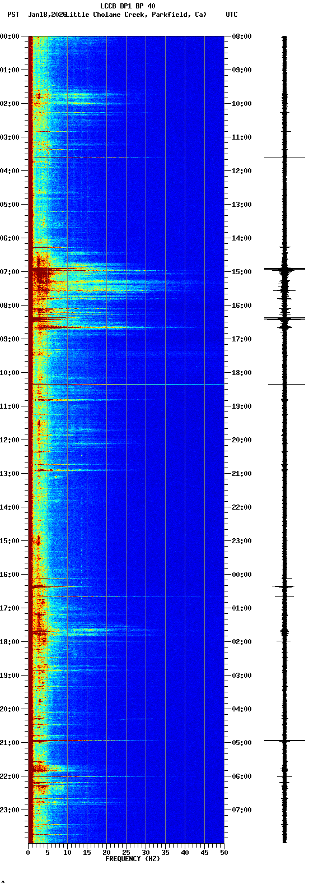Click the PST time label '03:00'
Viewport: 309px width, 888px height.
(x=10, y=137)
